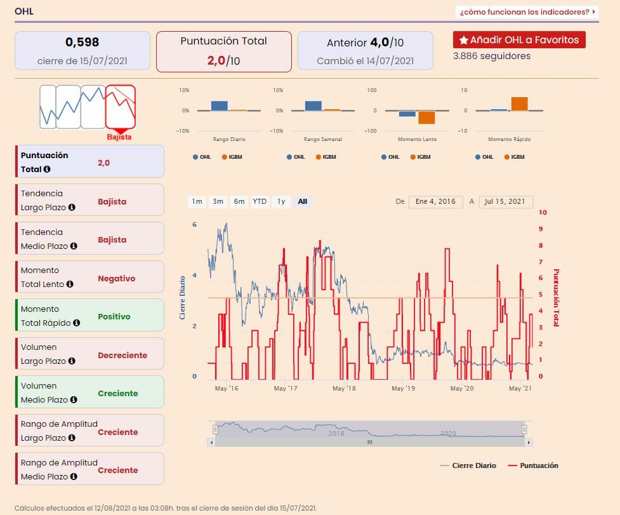View info for Rango de Amplitud Medio Plazo
Image resolution: width=620 pixels, height=515 pixels.
click(x=74, y=477)
